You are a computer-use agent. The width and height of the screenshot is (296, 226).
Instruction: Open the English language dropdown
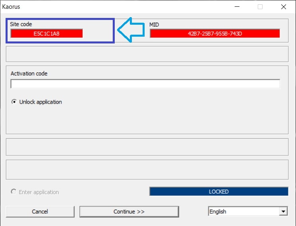pyautogui.click(x=244, y=212)
